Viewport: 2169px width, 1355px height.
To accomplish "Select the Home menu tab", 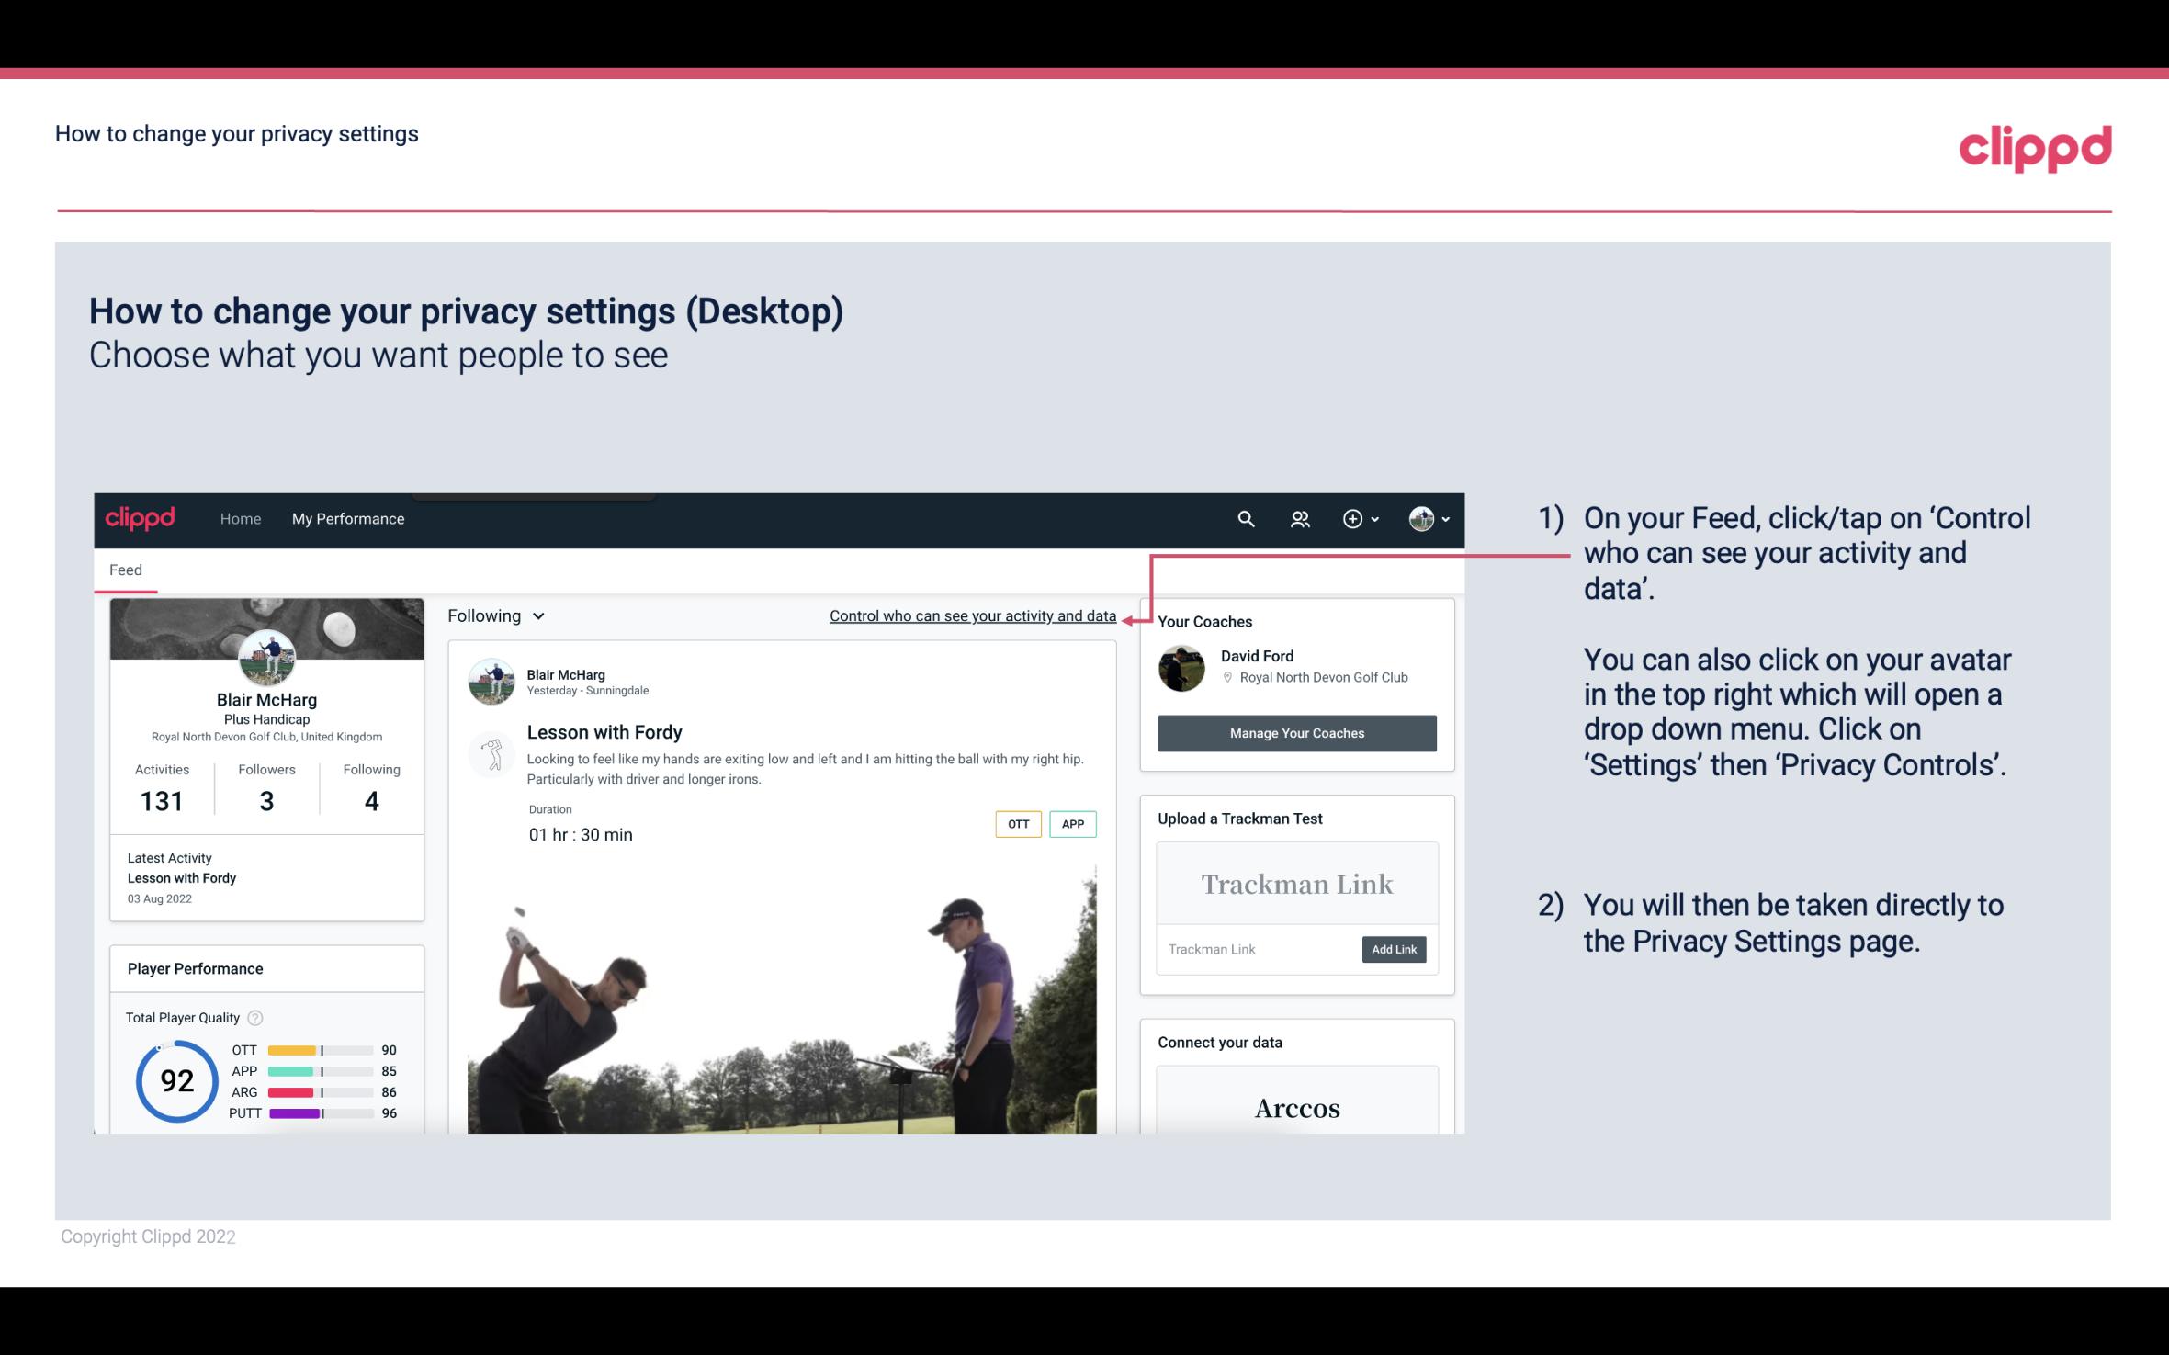I will [x=239, y=518].
